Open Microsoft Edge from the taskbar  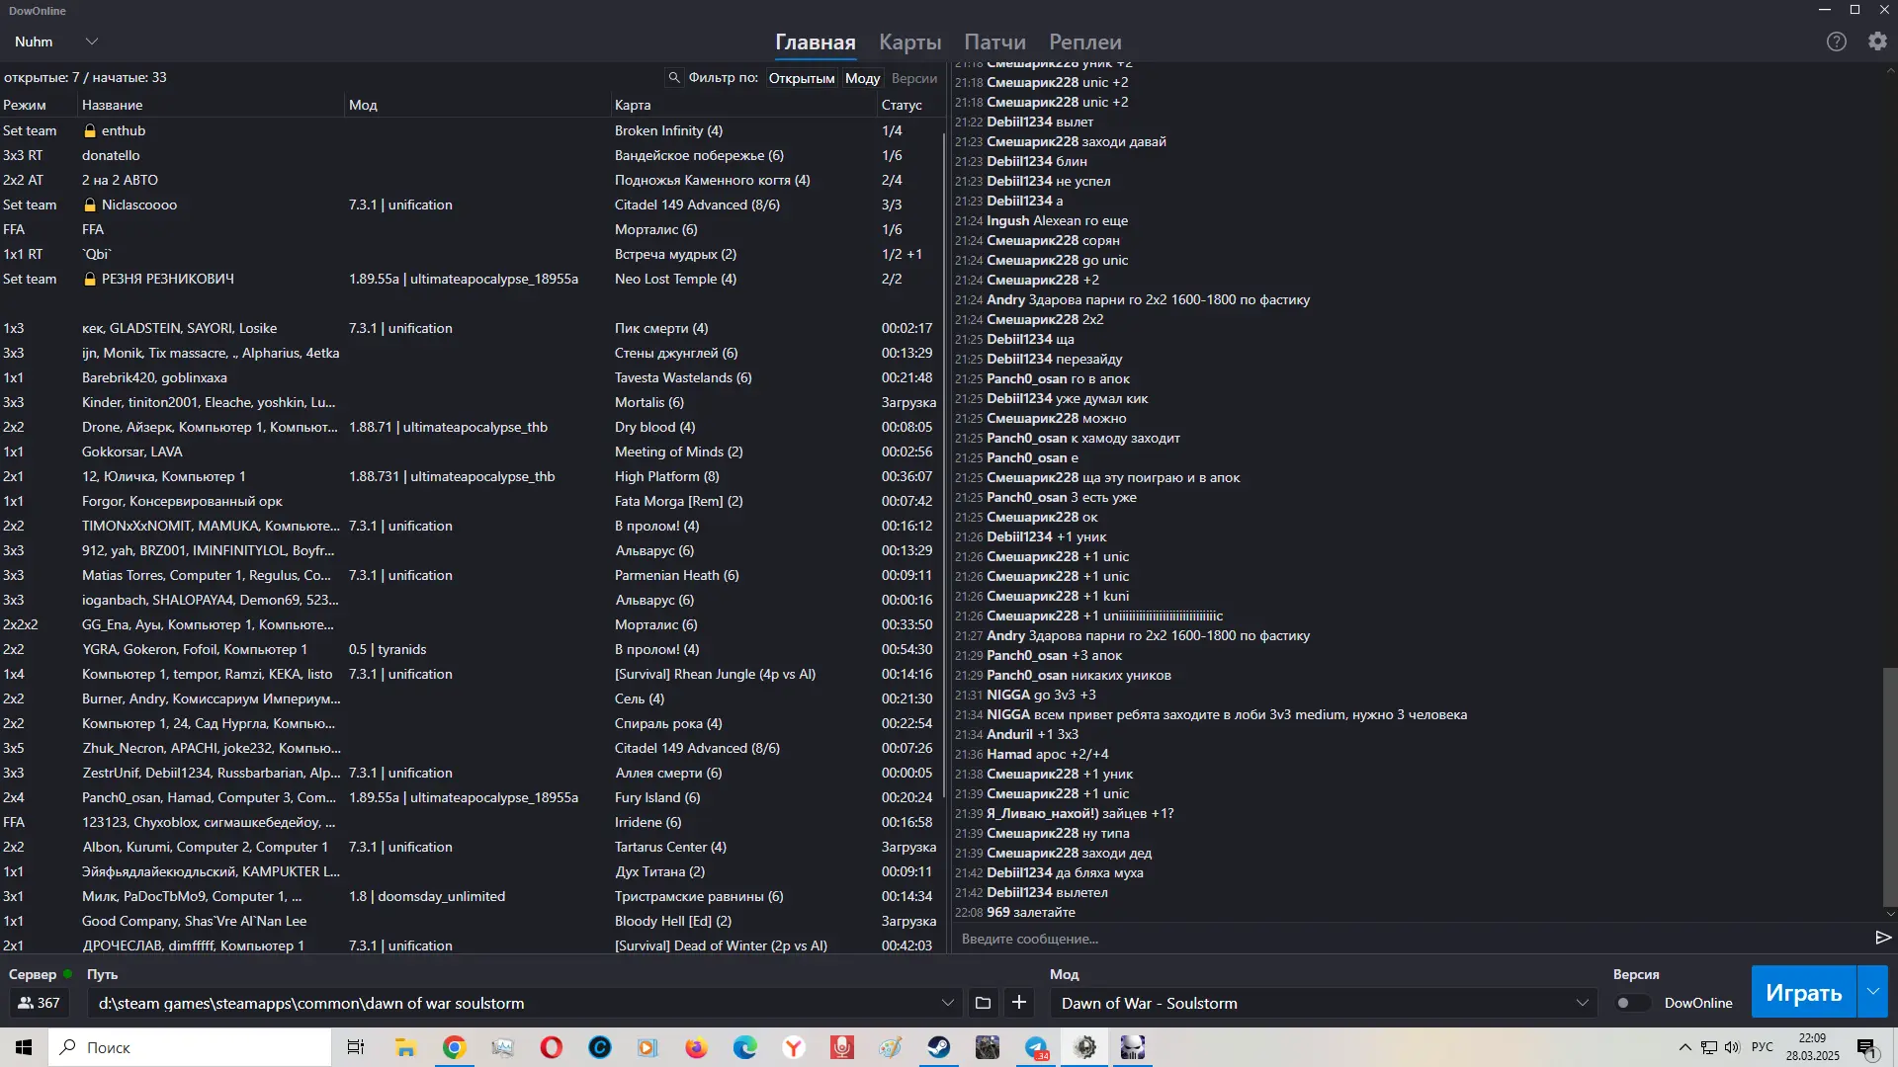coord(744,1047)
